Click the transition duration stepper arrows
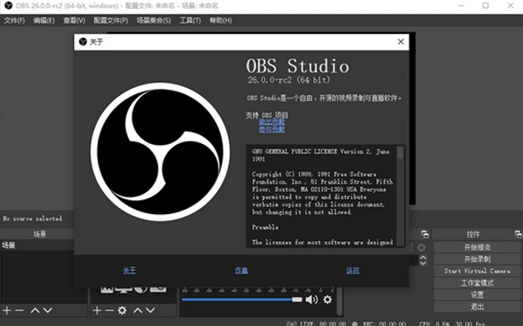523x326 pixels. [423, 260]
